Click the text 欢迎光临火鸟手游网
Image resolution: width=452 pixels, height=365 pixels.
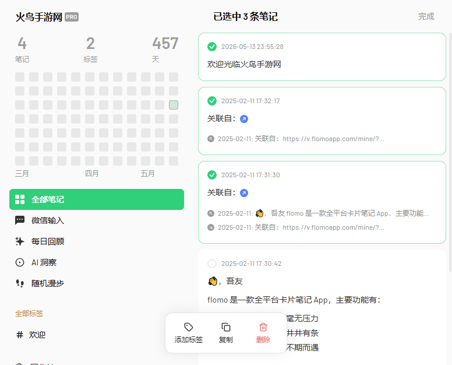coord(244,64)
